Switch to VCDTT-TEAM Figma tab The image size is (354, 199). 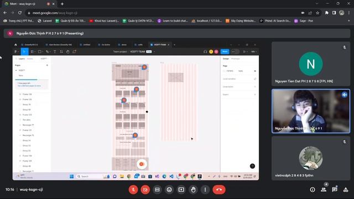pyautogui.click(x=160, y=45)
